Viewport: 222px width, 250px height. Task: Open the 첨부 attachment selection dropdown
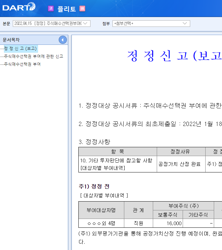[151, 24]
